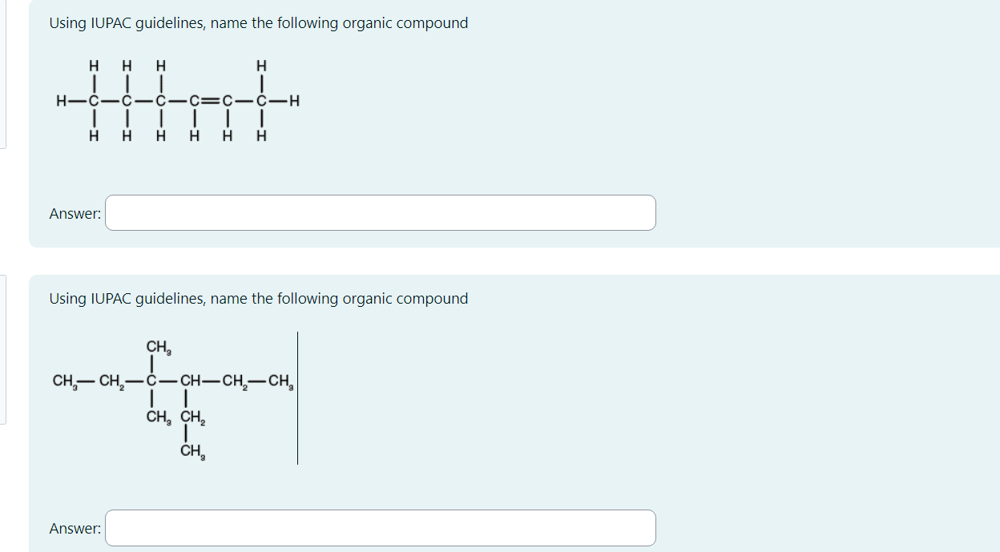The height and width of the screenshot is (552, 1000).
Task: Click the Answer label of the first question
Action: [75, 213]
